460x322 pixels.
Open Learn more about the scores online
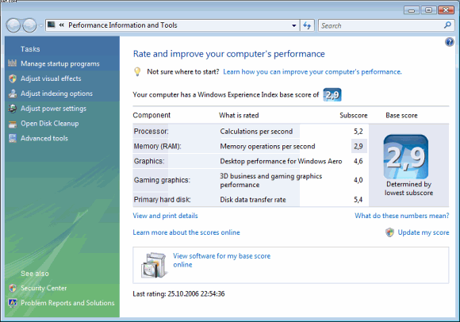click(x=186, y=232)
